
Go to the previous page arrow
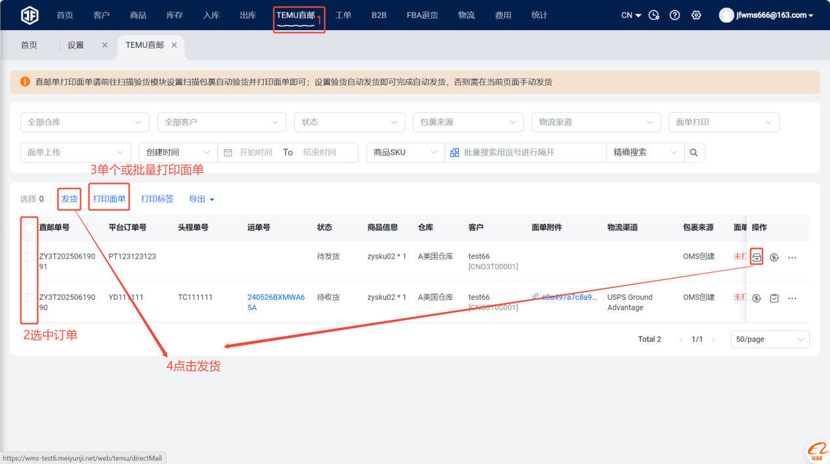point(681,340)
